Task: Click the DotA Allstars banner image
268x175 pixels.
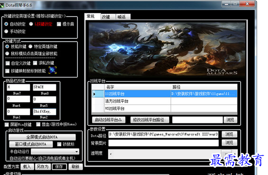Action: coord(167,49)
